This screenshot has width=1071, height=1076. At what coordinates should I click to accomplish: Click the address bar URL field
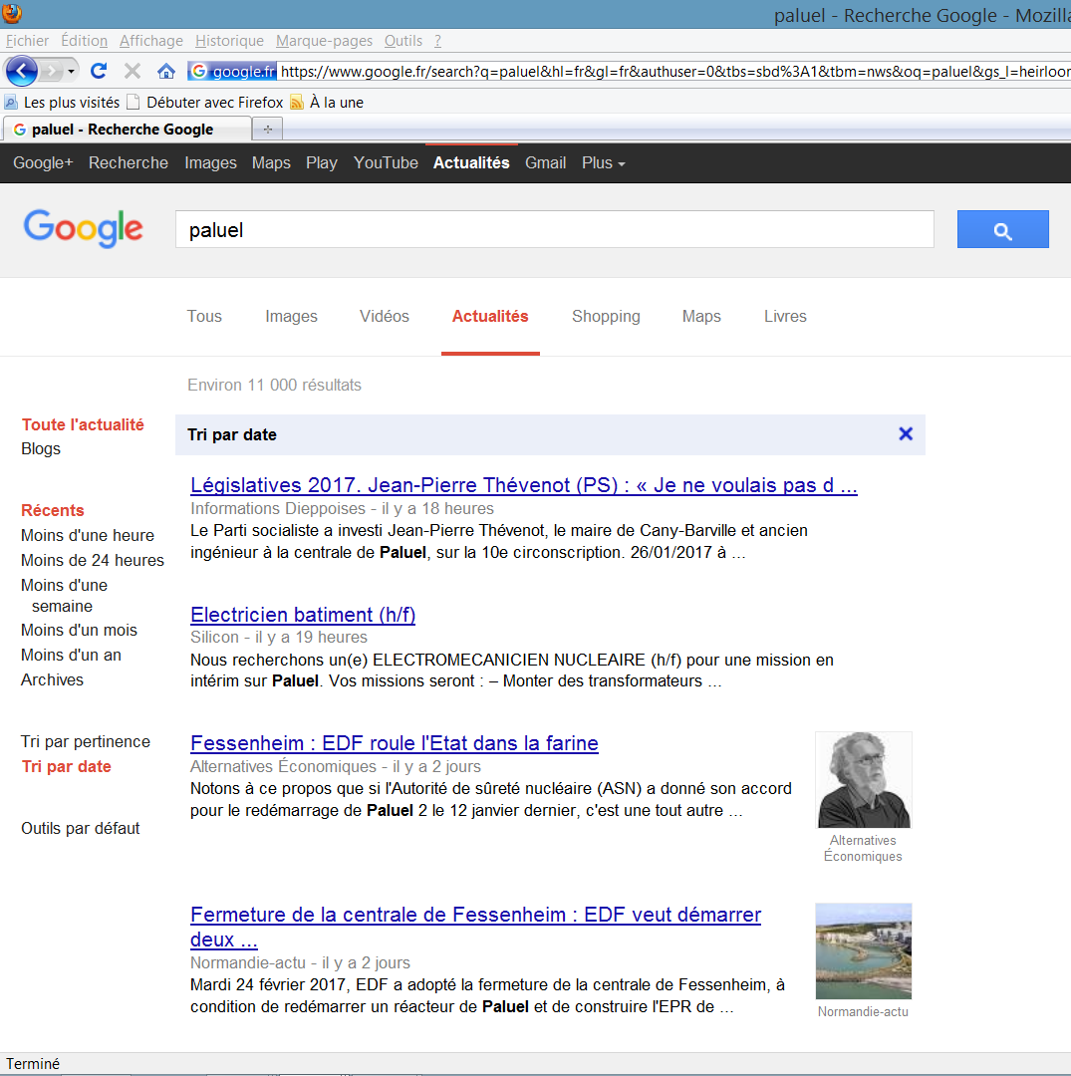[674, 71]
